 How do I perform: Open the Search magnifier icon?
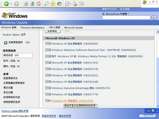(x=46, y=4)
